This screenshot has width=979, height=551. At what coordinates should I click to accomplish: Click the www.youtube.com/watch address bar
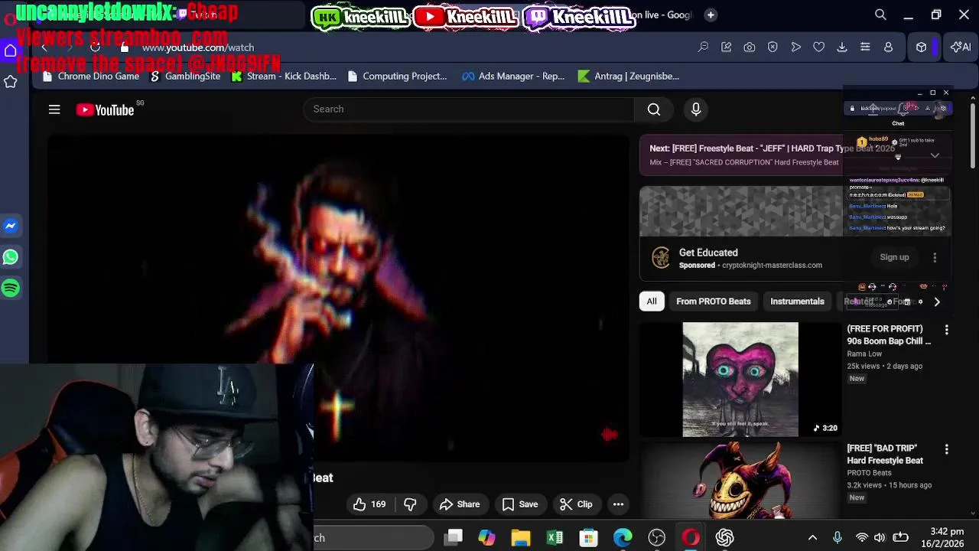pyautogui.click(x=198, y=47)
